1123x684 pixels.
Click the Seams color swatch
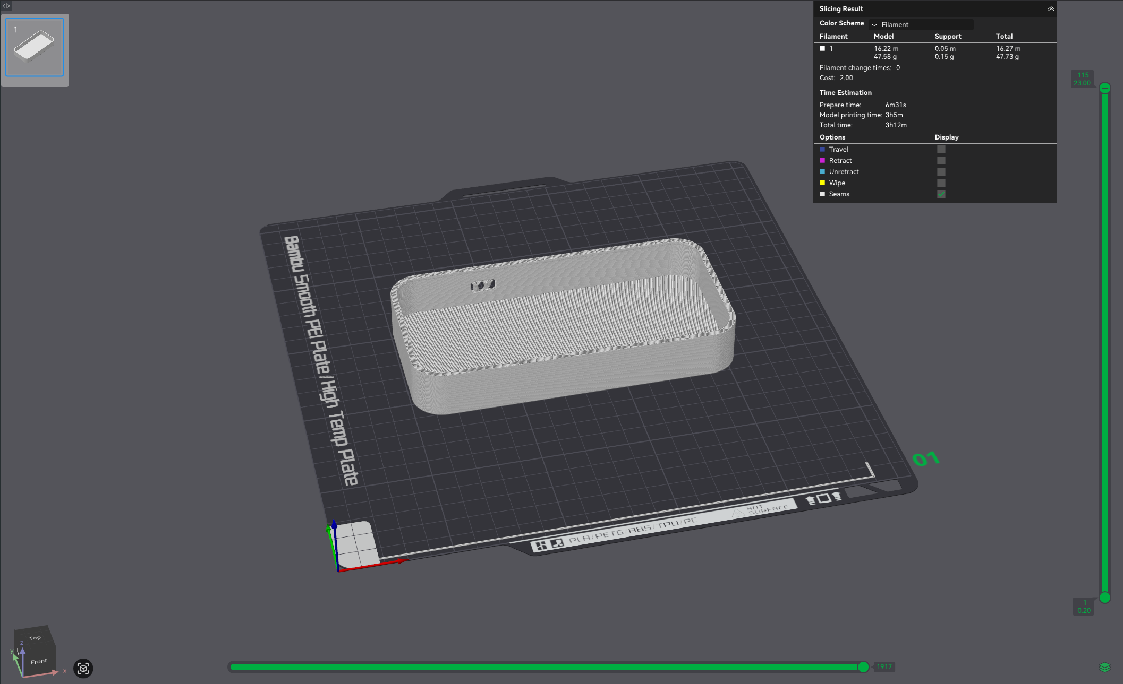point(822,194)
